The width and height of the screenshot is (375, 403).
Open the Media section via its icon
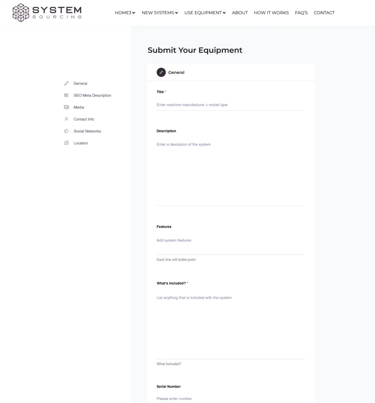tap(66, 107)
